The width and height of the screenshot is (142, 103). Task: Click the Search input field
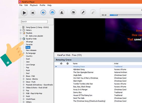(x=34, y=22)
